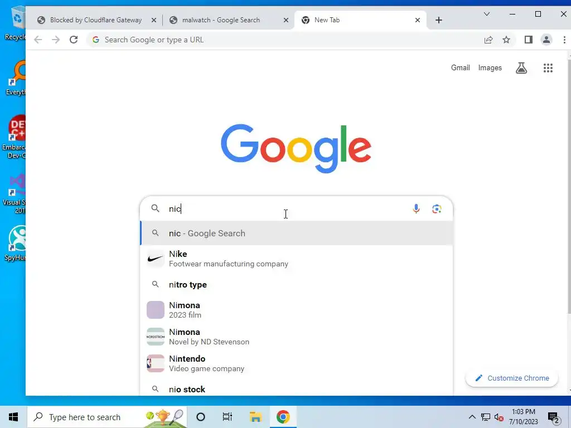The image size is (571, 428).
Task: Click the taskbar Type here to search box
Action: click(108, 417)
